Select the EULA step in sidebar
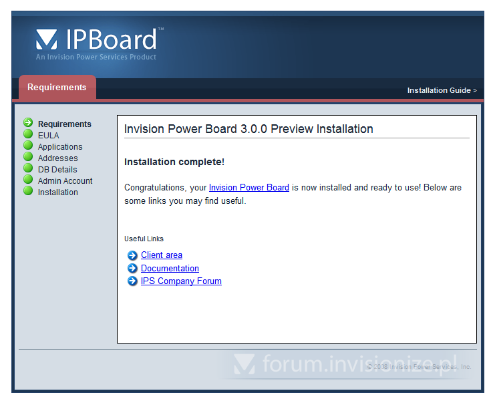 (48, 136)
